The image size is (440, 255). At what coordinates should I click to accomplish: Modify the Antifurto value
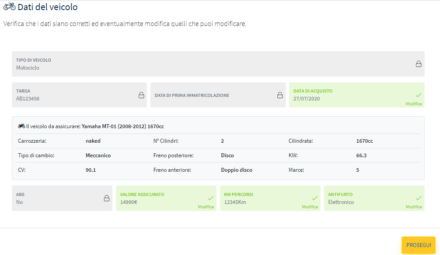pos(414,207)
